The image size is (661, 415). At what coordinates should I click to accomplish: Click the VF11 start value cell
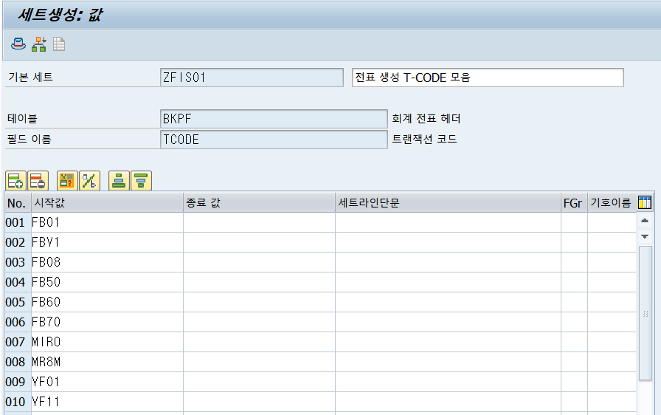click(107, 402)
